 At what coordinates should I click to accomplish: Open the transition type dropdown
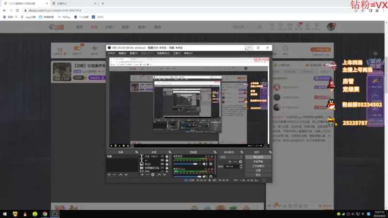click(x=231, y=157)
